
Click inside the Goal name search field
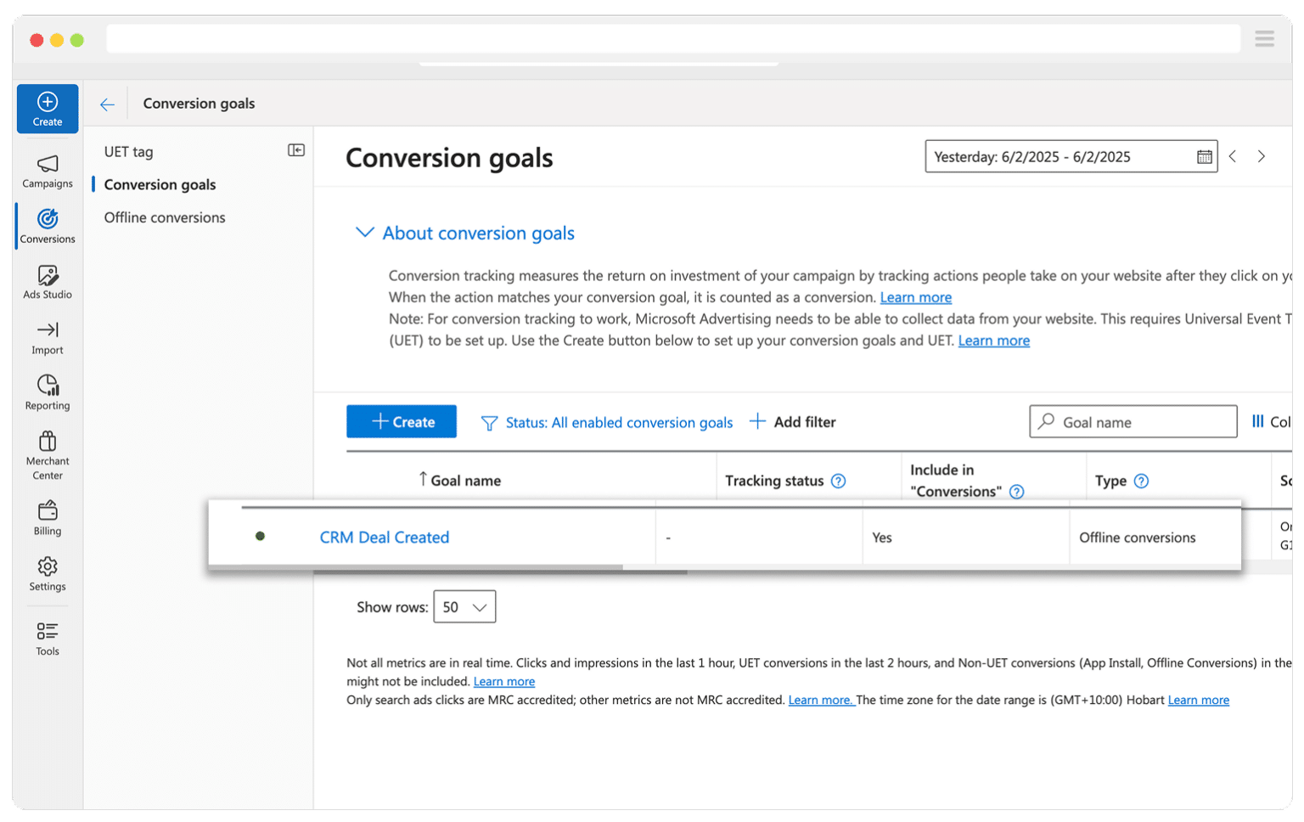point(1133,421)
